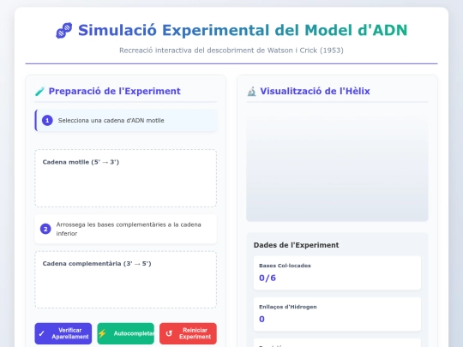This screenshot has height=347, width=463.
Task: Click the 'Bases Col·locades' label
Action: click(285, 266)
